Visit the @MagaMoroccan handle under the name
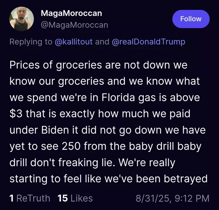 coord(75,25)
